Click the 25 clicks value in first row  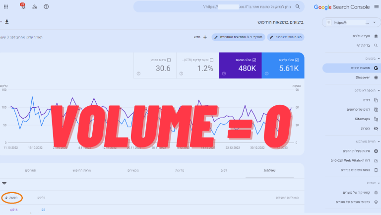(43, 210)
